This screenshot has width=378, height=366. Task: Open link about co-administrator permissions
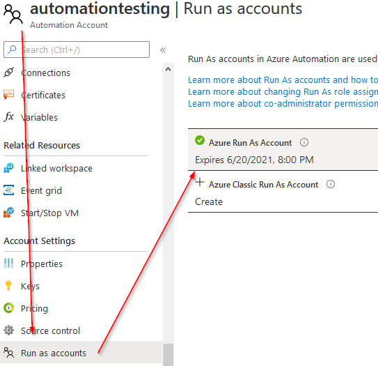(x=283, y=104)
